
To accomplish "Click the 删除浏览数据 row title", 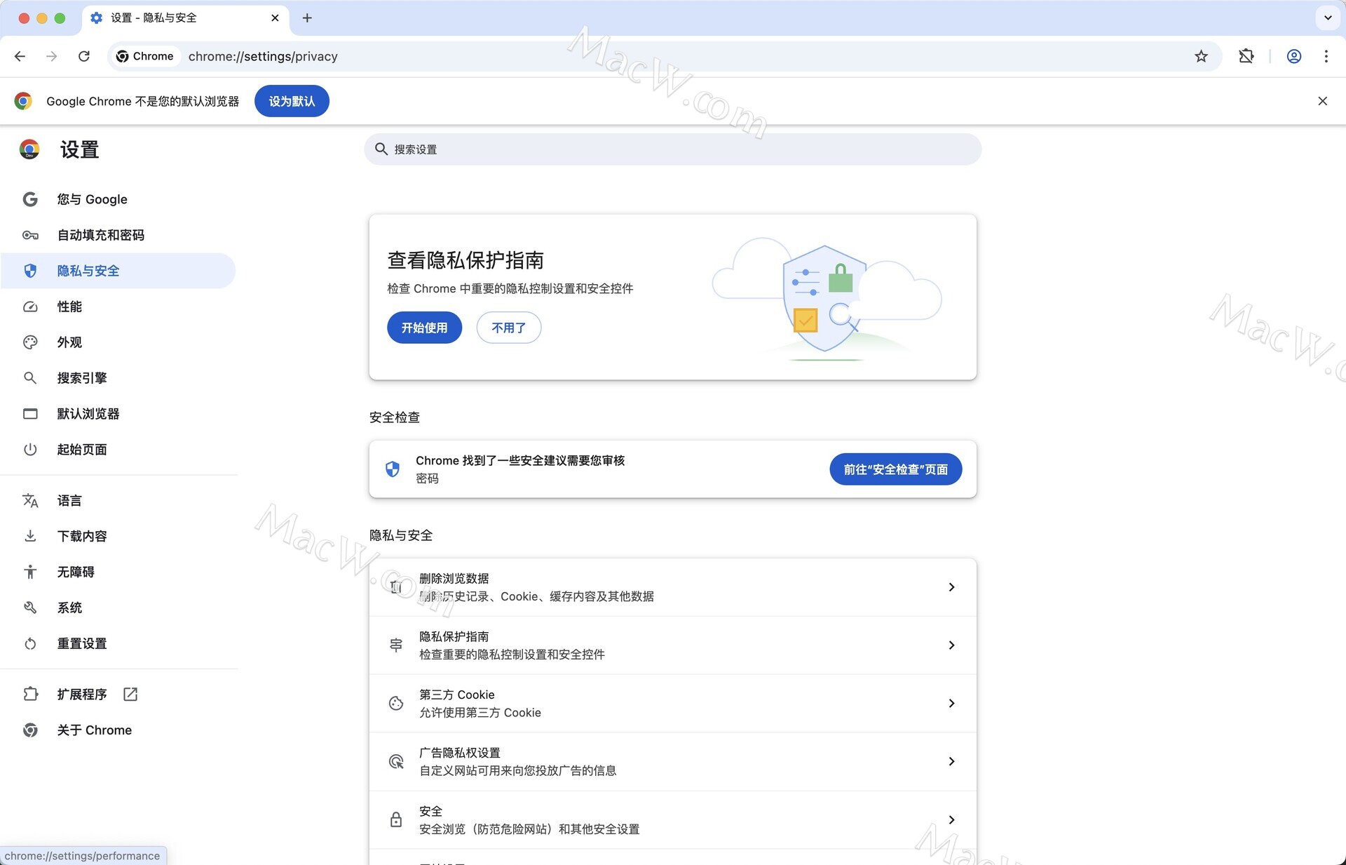I will (454, 579).
